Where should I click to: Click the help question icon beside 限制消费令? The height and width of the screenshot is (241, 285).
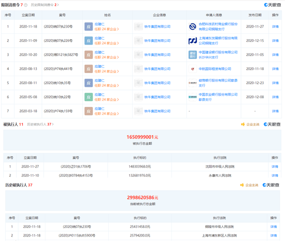26,5
